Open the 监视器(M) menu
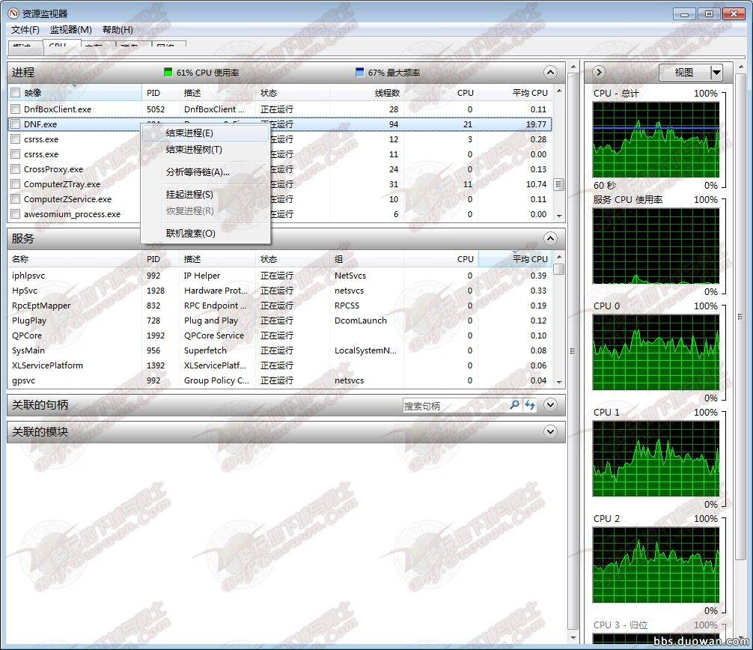 [70, 30]
